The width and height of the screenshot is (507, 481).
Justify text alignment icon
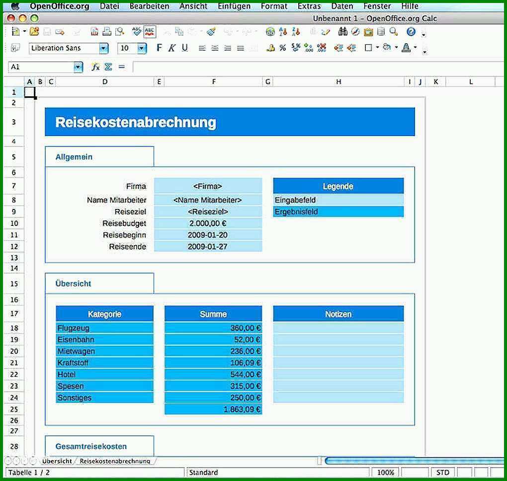tap(240, 49)
